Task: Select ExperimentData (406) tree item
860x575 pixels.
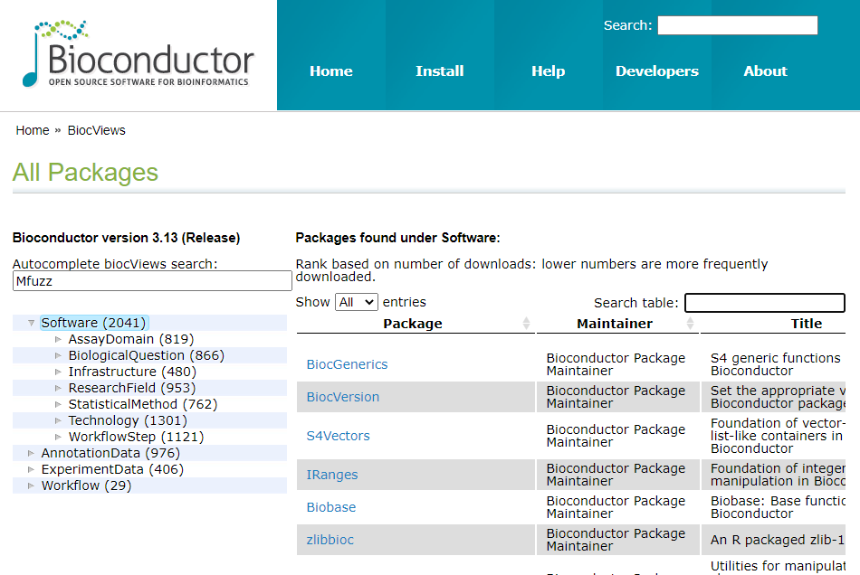Action: tap(112, 469)
